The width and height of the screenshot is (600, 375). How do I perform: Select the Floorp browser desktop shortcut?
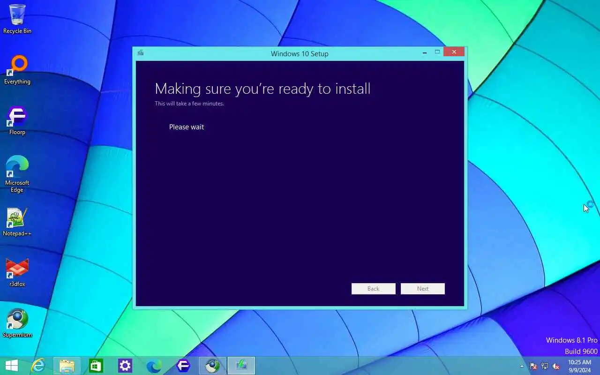(17, 121)
